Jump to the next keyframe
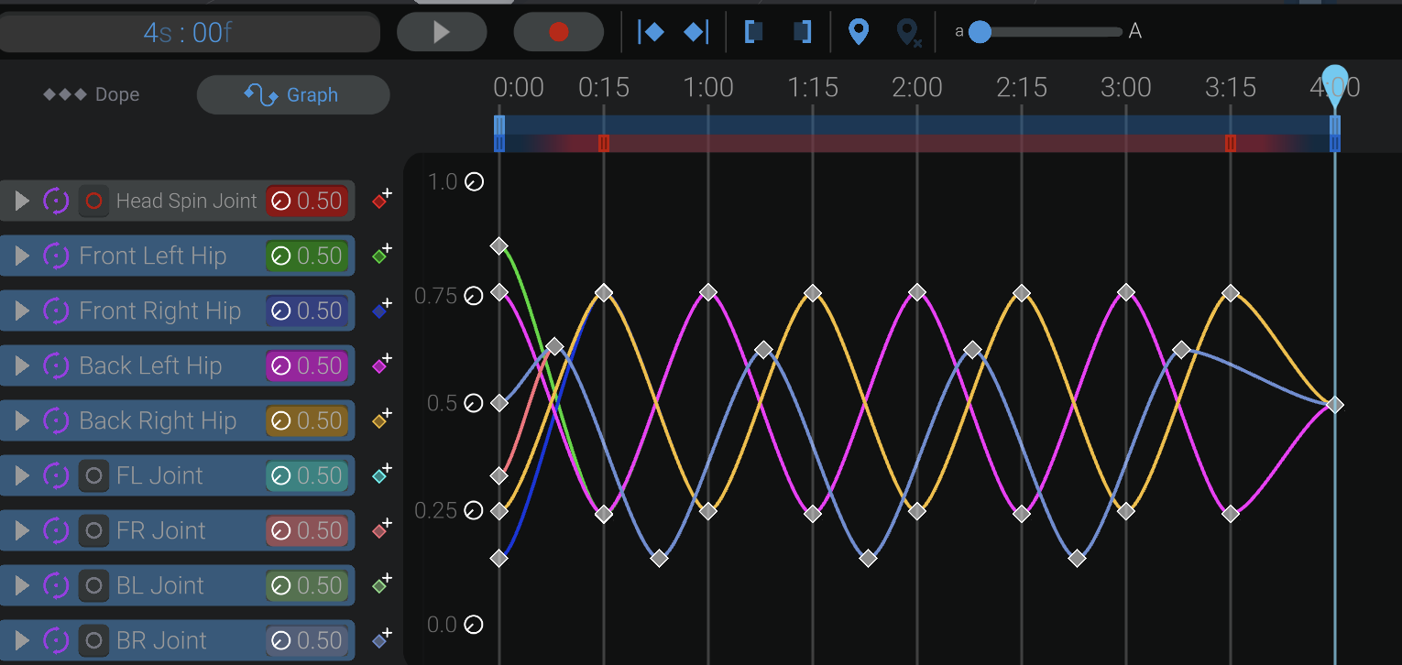1402x665 pixels. pyautogui.click(x=696, y=32)
